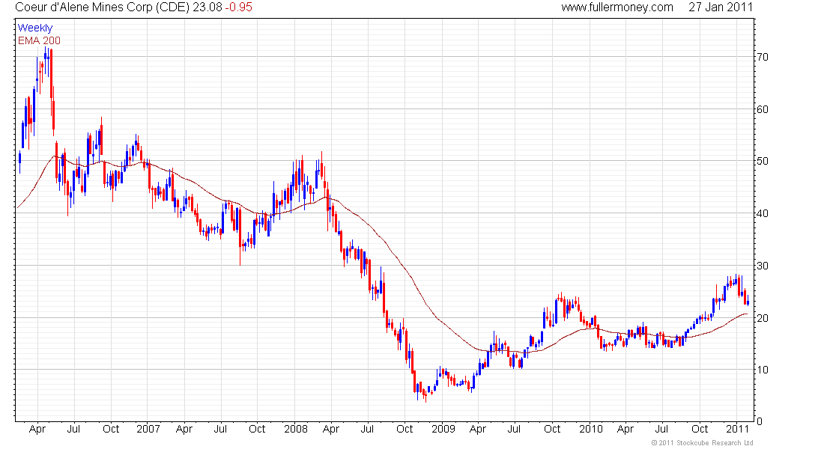Screen dimensions: 824x449
Task: Click the date 27 Jan 2011
Action: [x=721, y=7]
